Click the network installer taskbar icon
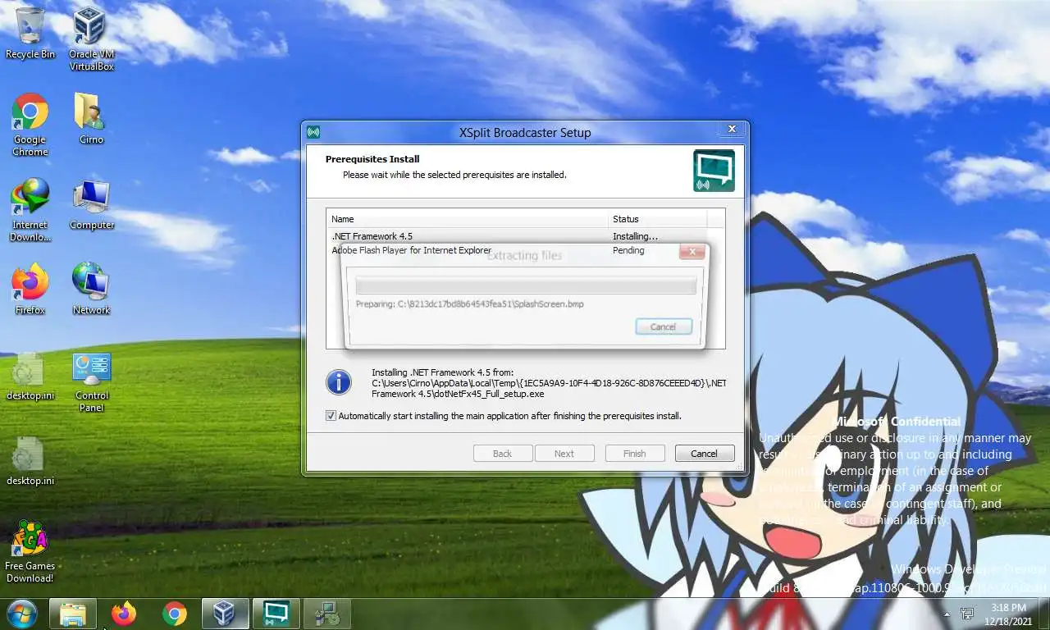Viewport: 1050px width, 630px height. (326, 613)
